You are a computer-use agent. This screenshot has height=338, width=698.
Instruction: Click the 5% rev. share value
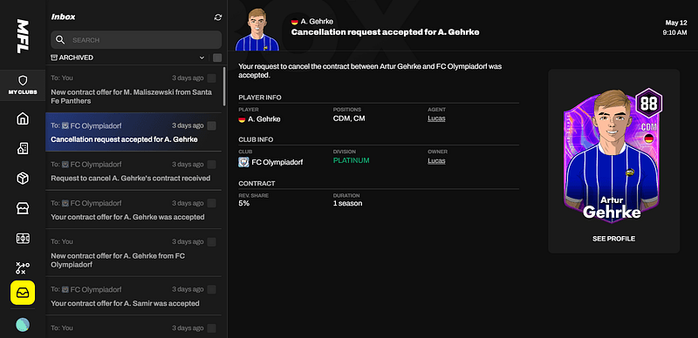click(244, 203)
